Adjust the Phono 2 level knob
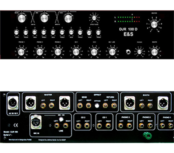This screenshot has height=153, width=174. (40, 52)
